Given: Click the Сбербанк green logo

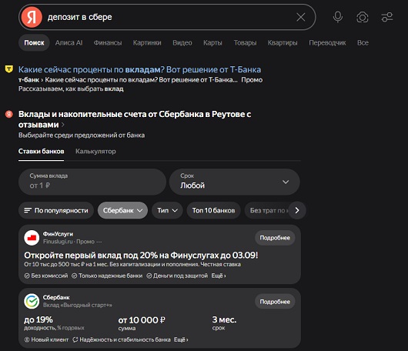Looking at the screenshot, I should pos(32,301).
